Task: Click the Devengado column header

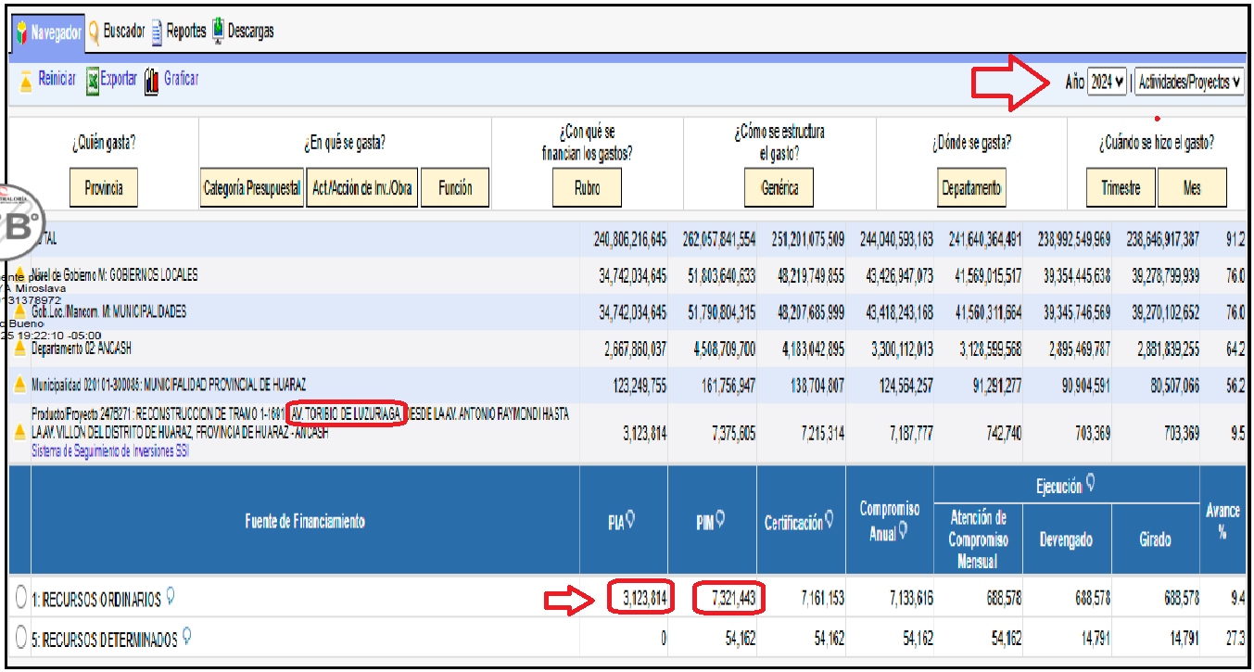Action: coord(1066,539)
